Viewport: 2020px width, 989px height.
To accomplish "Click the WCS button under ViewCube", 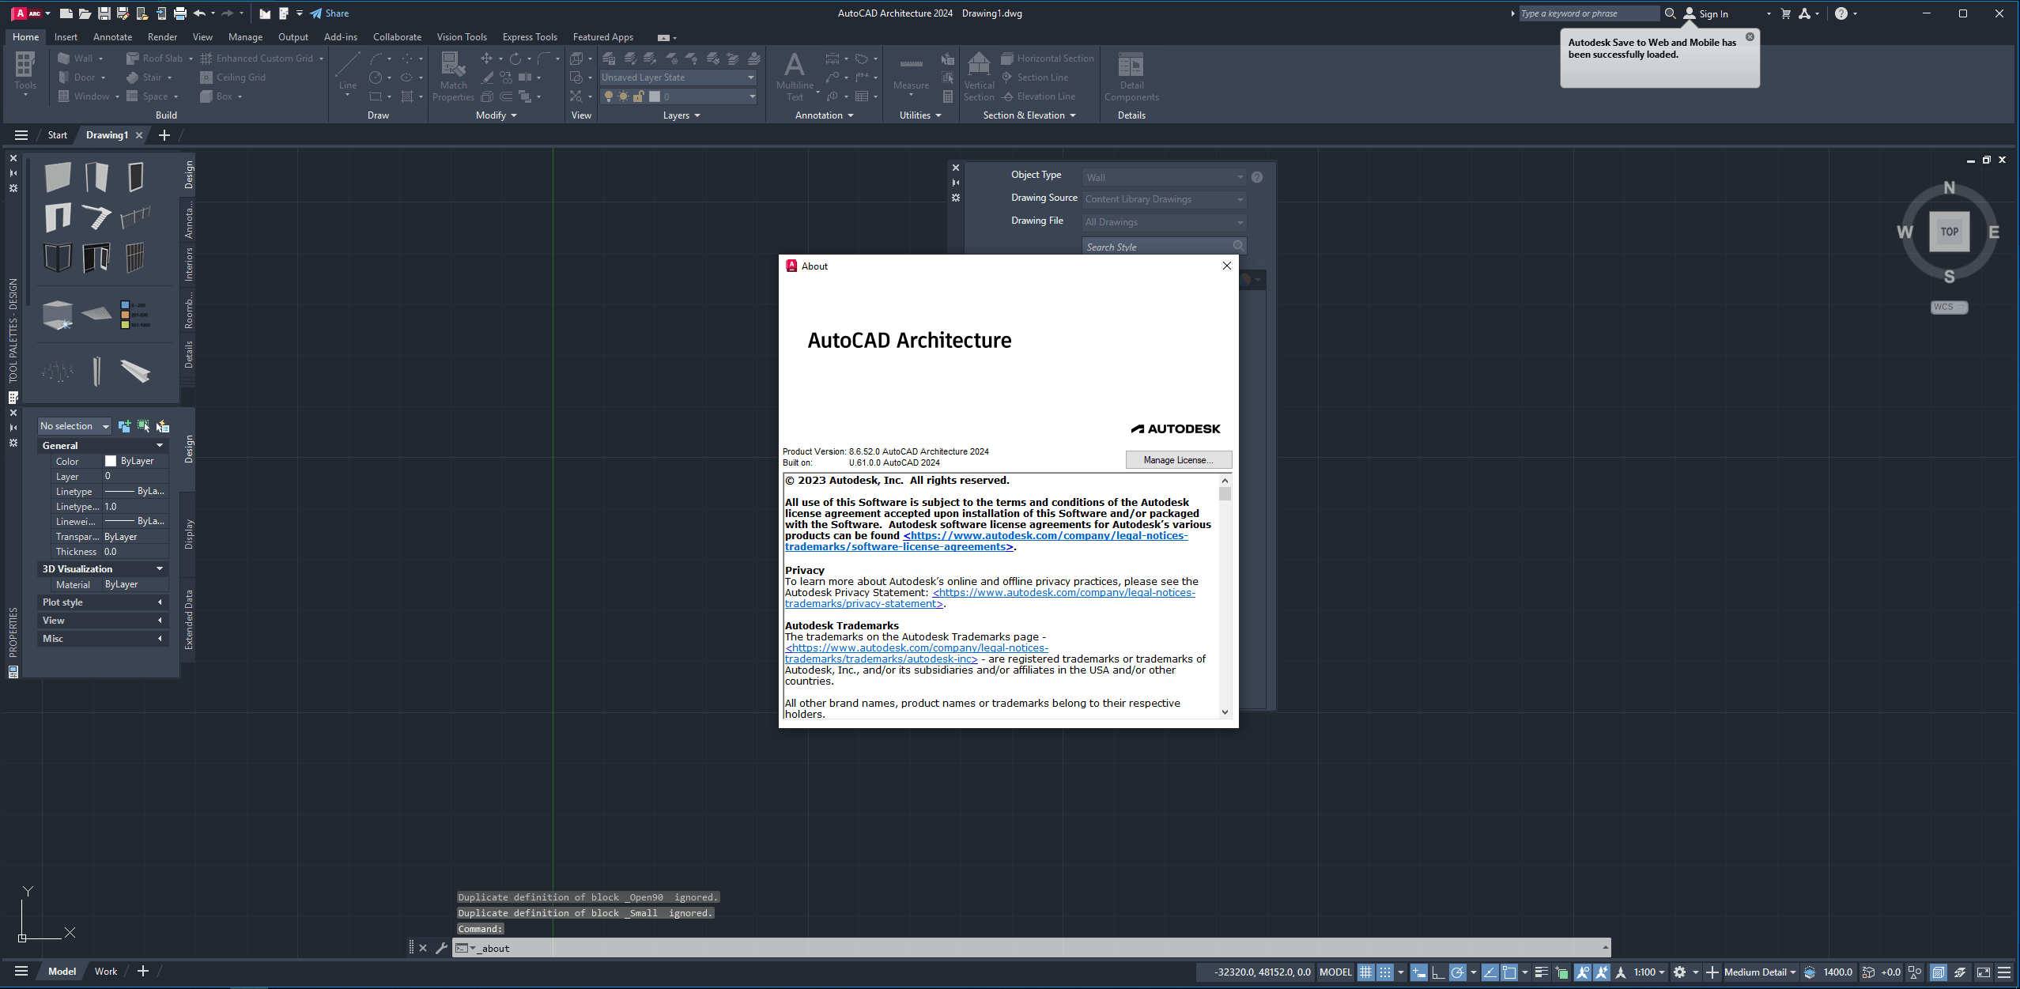I will coord(1949,308).
